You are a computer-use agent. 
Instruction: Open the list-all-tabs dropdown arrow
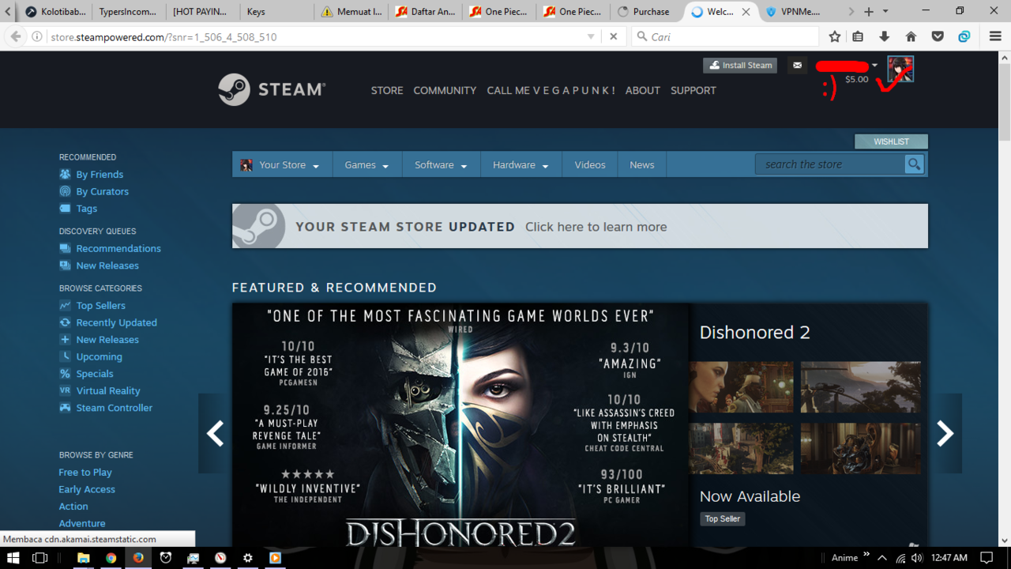tap(885, 11)
